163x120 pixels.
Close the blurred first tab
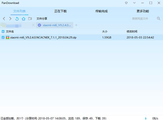pyautogui.click(x=33, y=25)
